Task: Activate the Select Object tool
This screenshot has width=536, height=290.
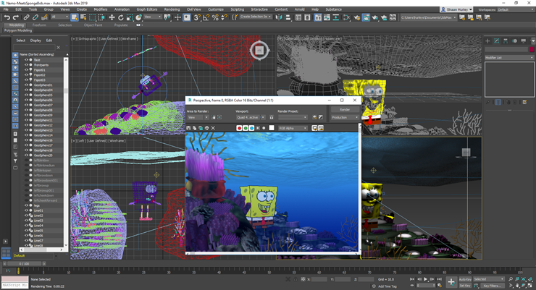Action: point(74,17)
